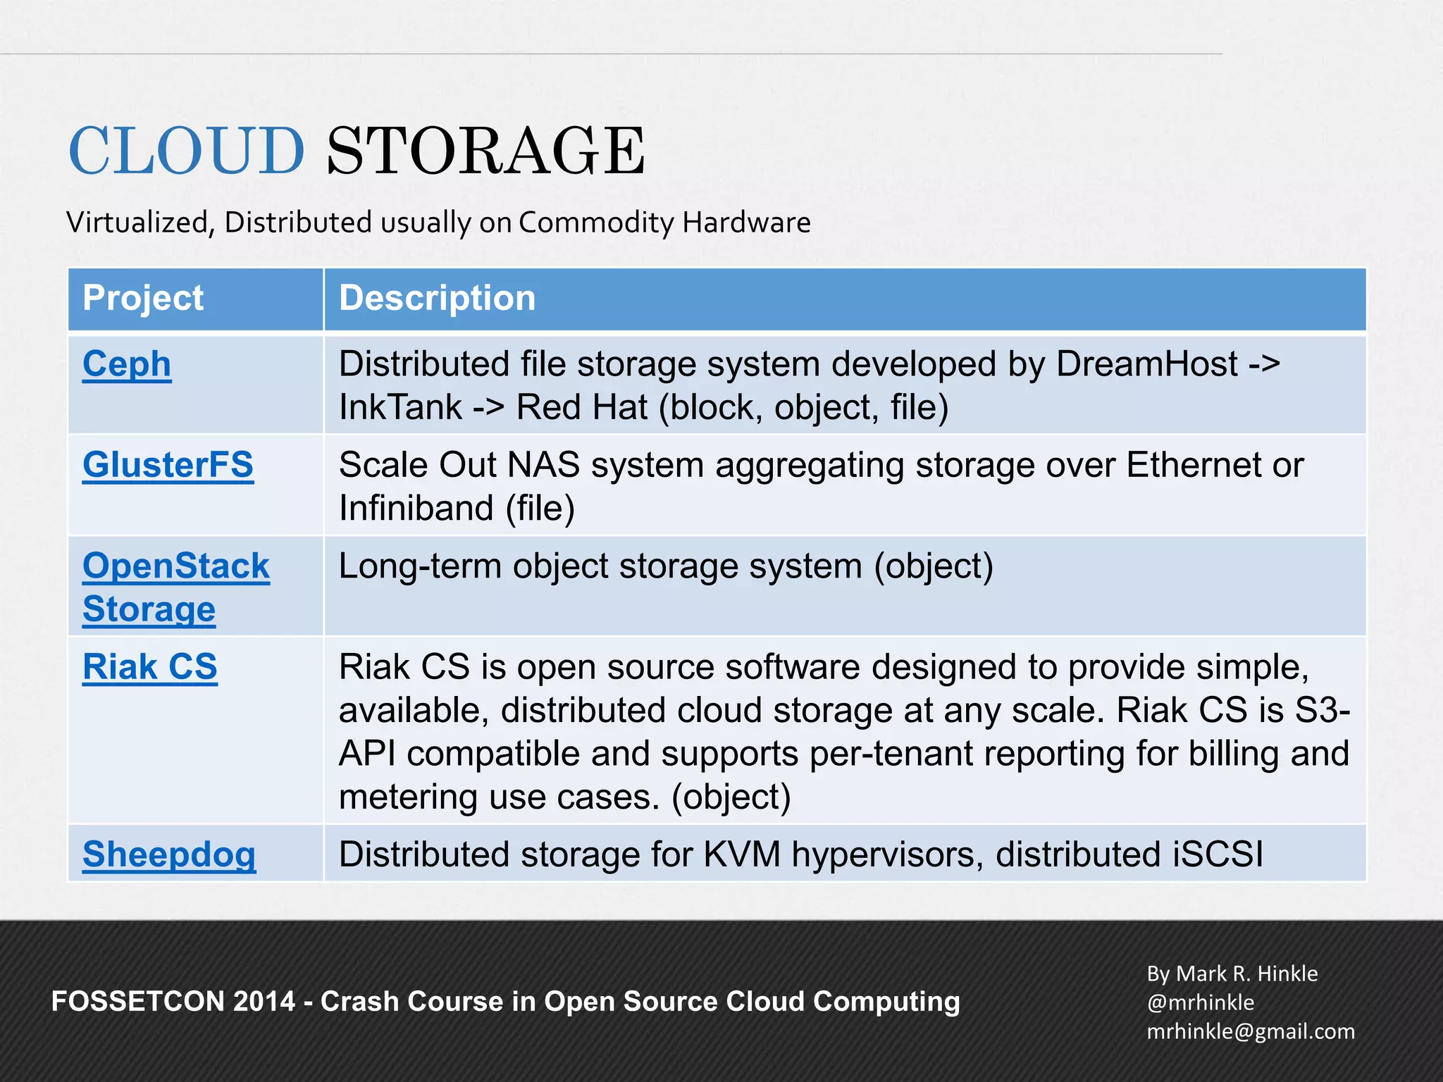
Task: Select the Ceph description mentioning DreamHost
Action: (x=809, y=385)
